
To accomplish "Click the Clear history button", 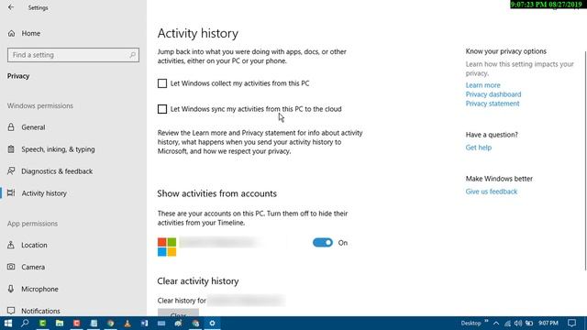I will click(178, 313).
